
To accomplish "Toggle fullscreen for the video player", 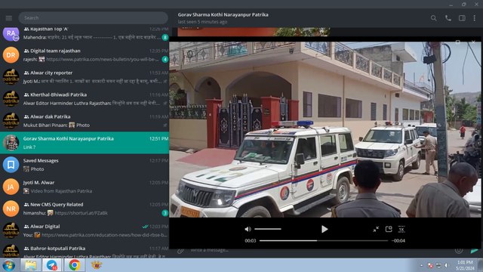I will [376, 229].
